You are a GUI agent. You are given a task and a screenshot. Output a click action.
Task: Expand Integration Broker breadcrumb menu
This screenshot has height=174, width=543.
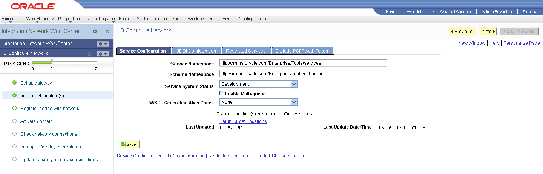(113, 19)
